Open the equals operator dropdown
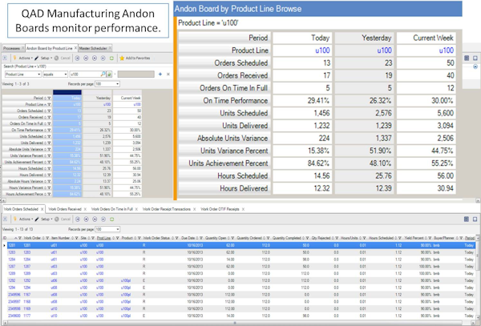 pyautogui.click(x=66, y=74)
